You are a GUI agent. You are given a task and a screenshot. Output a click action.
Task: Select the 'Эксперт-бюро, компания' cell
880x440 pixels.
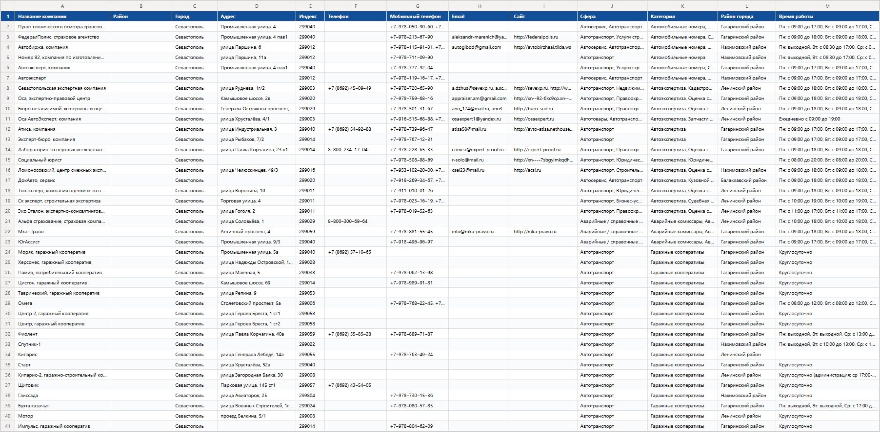[x=62, y=140]
